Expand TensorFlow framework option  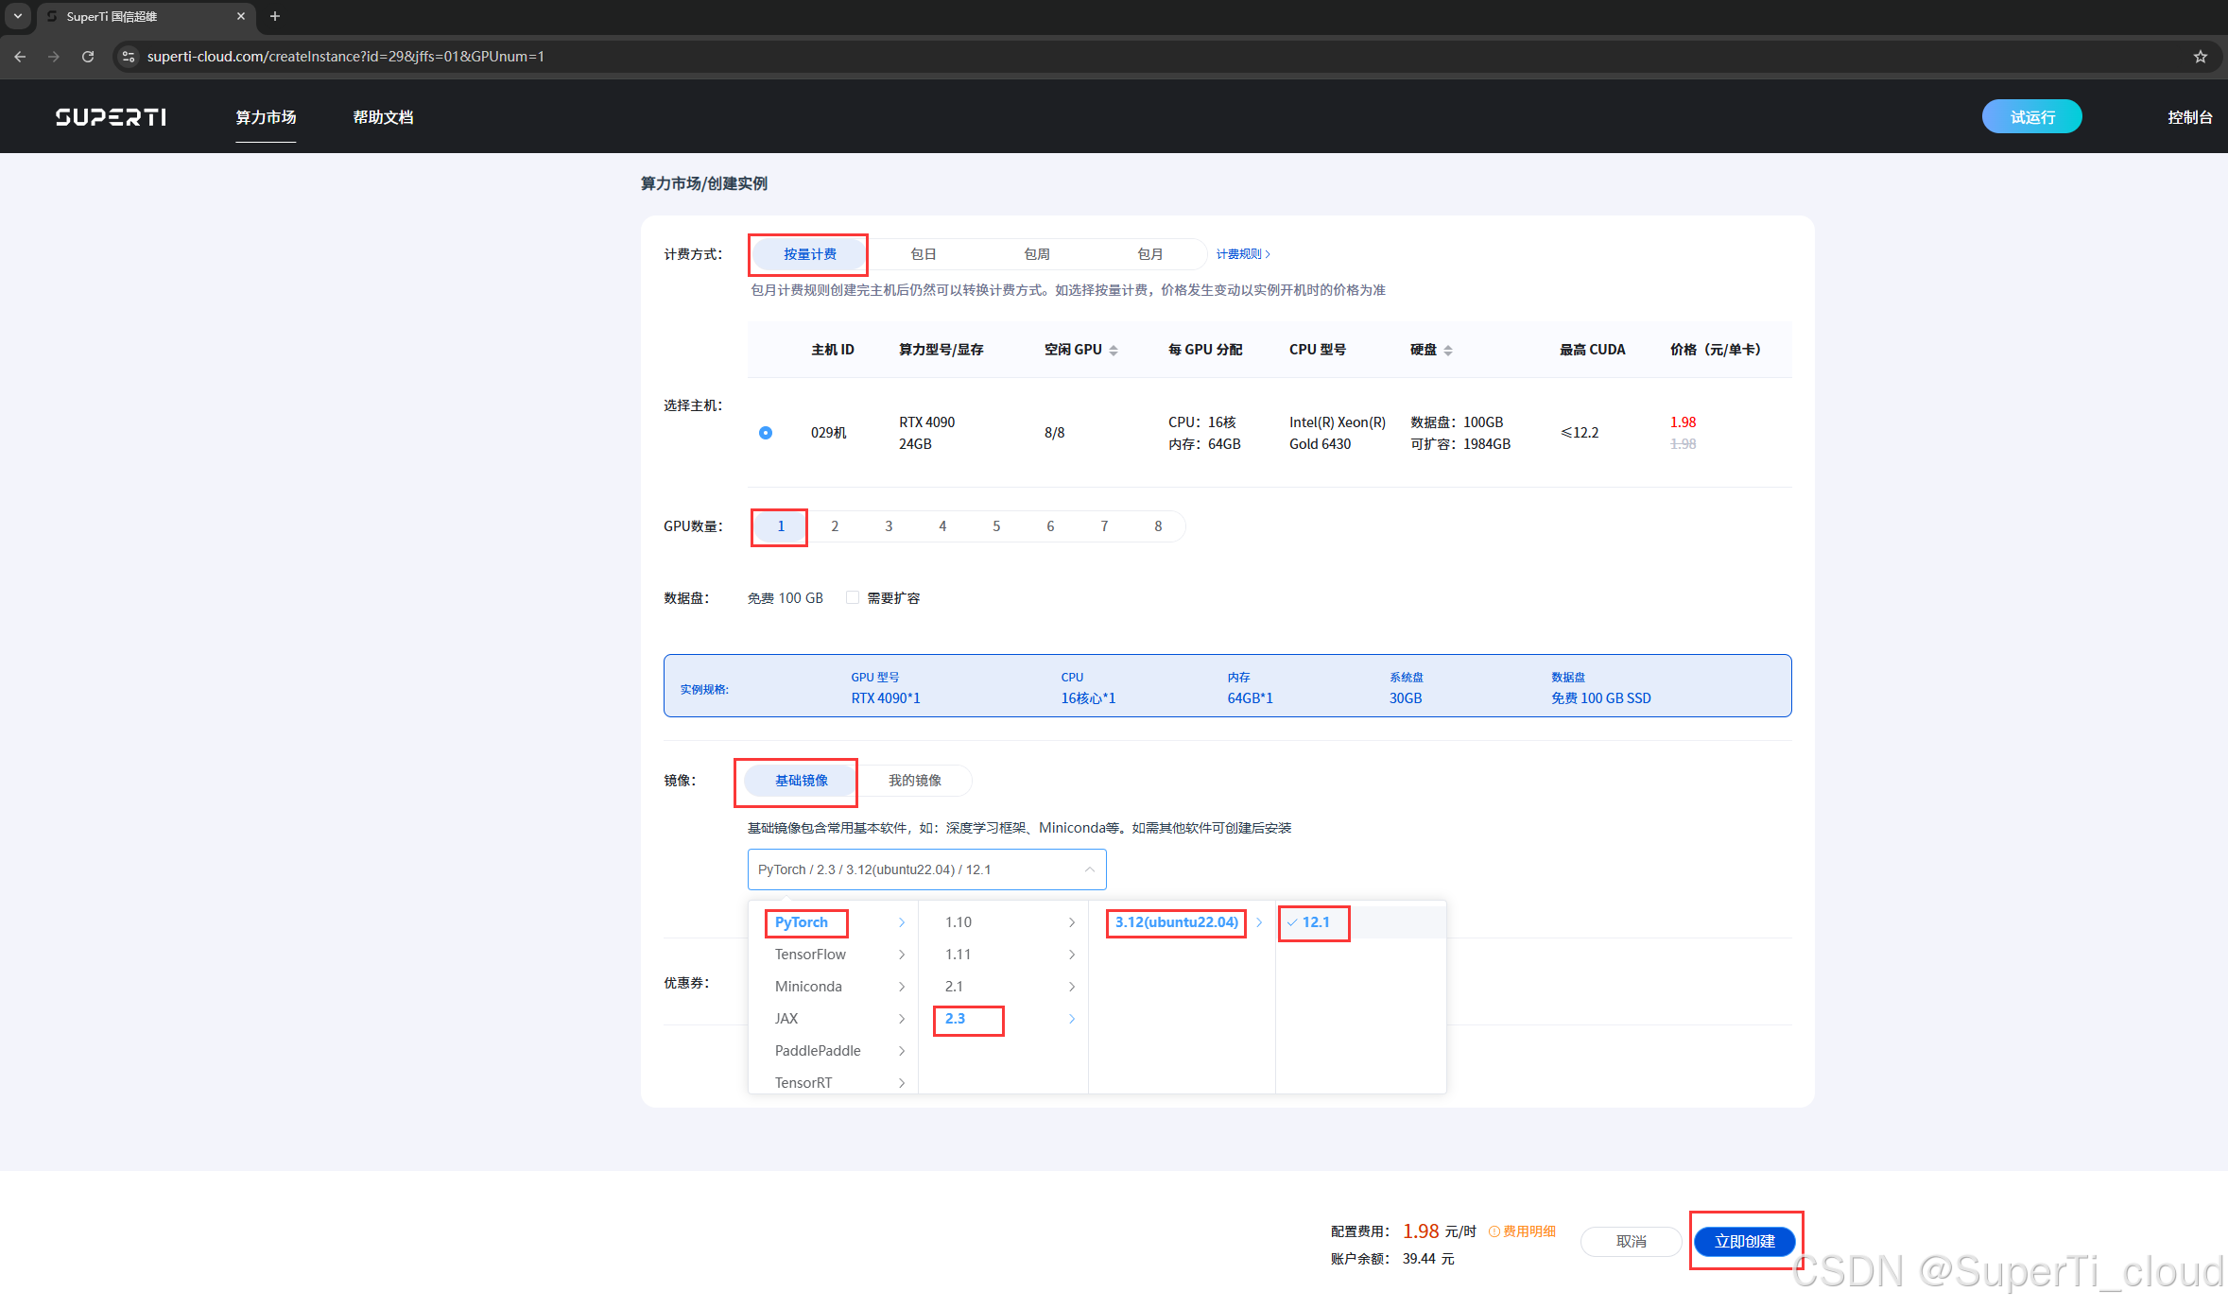click(x=833, y=955)
